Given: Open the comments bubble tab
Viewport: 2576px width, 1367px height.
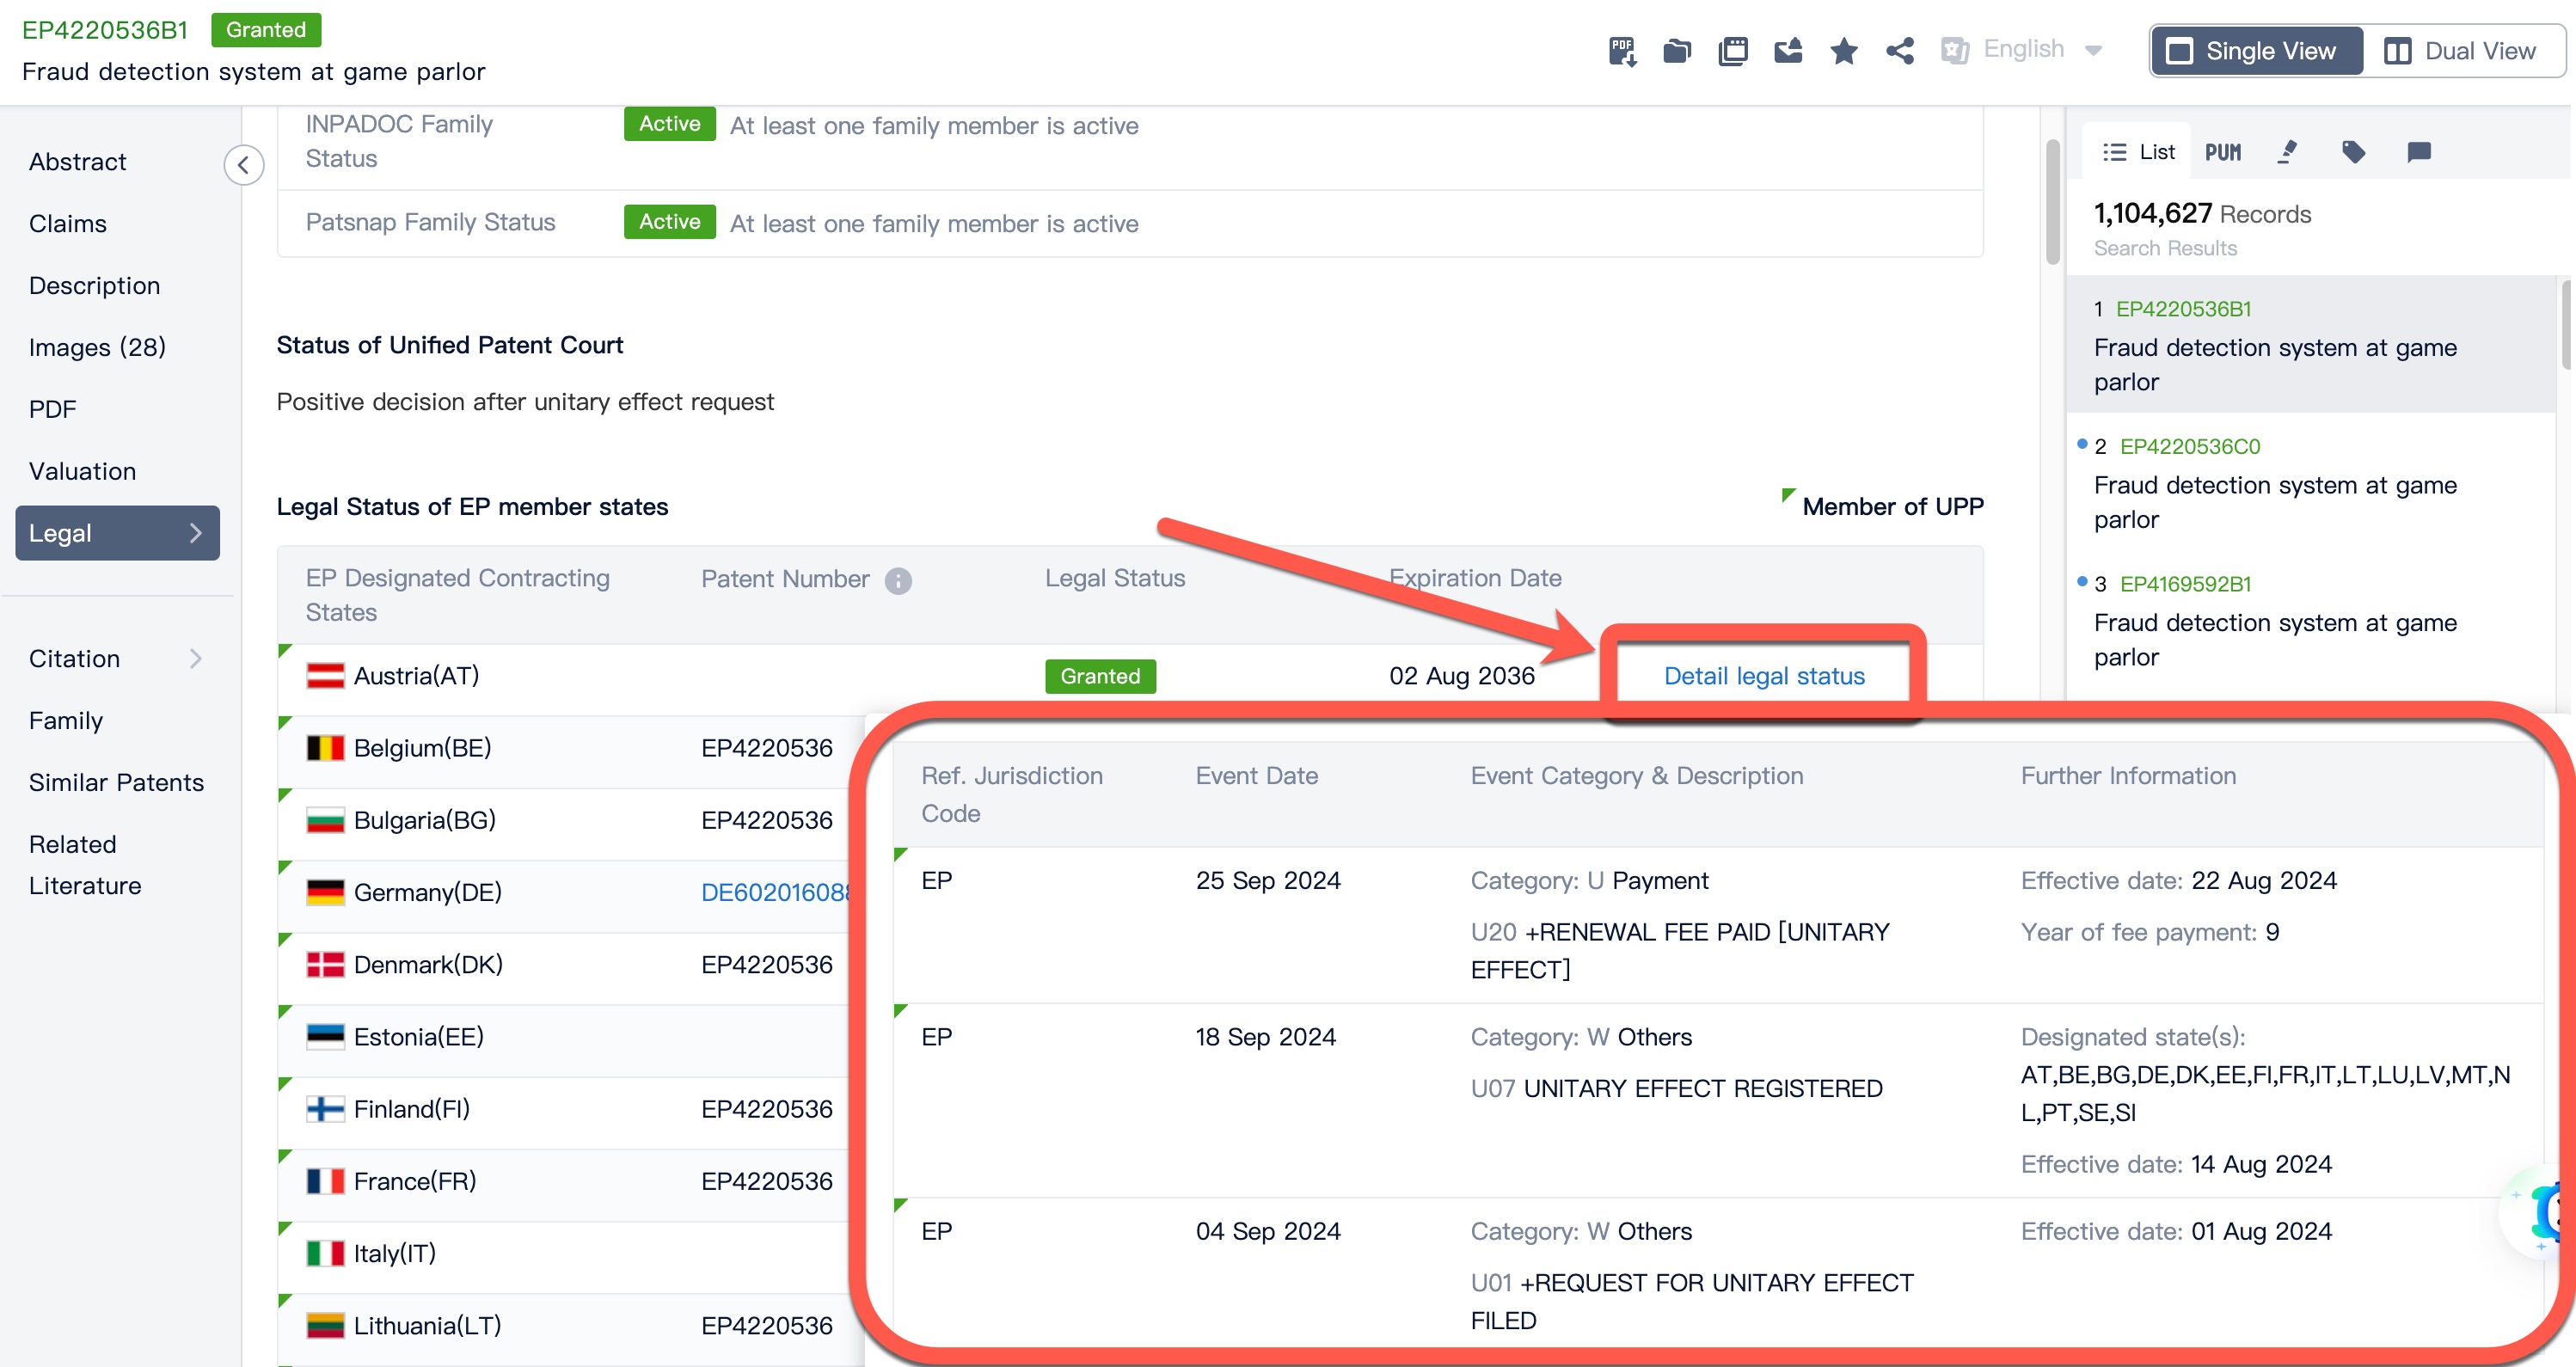Looking at the screenshot, I should click(x=2418, y=152).
